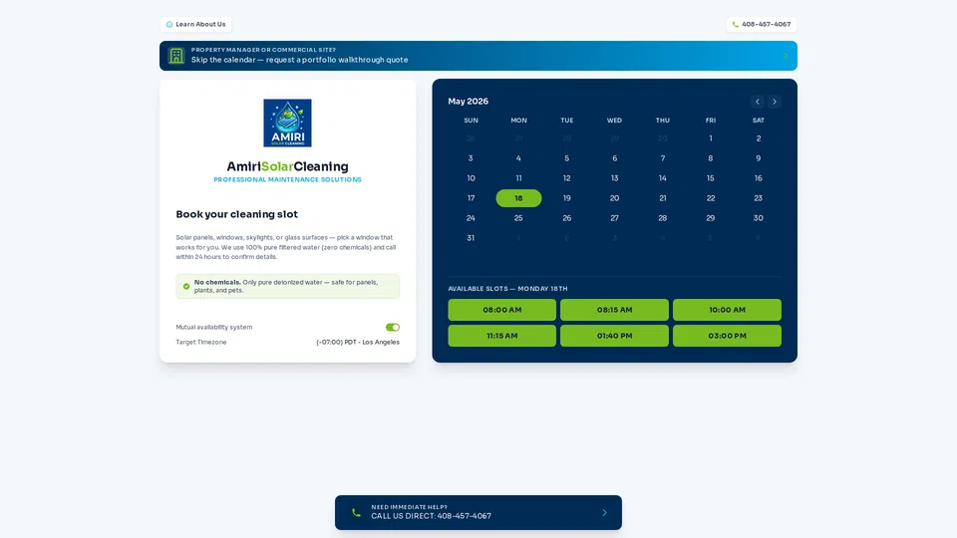Screen dimensions: 957x538
Task: Select May 23 on the calendar
Action: [x=758, y=198]
